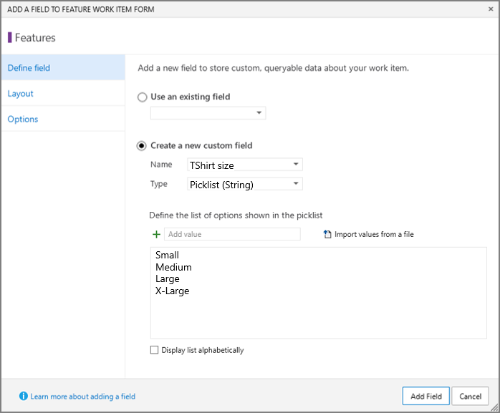The height and width of the screenshot is (413, 500).
Task: Open the Type Picklist (String) dropdown
Action: [x=244, y=184]
